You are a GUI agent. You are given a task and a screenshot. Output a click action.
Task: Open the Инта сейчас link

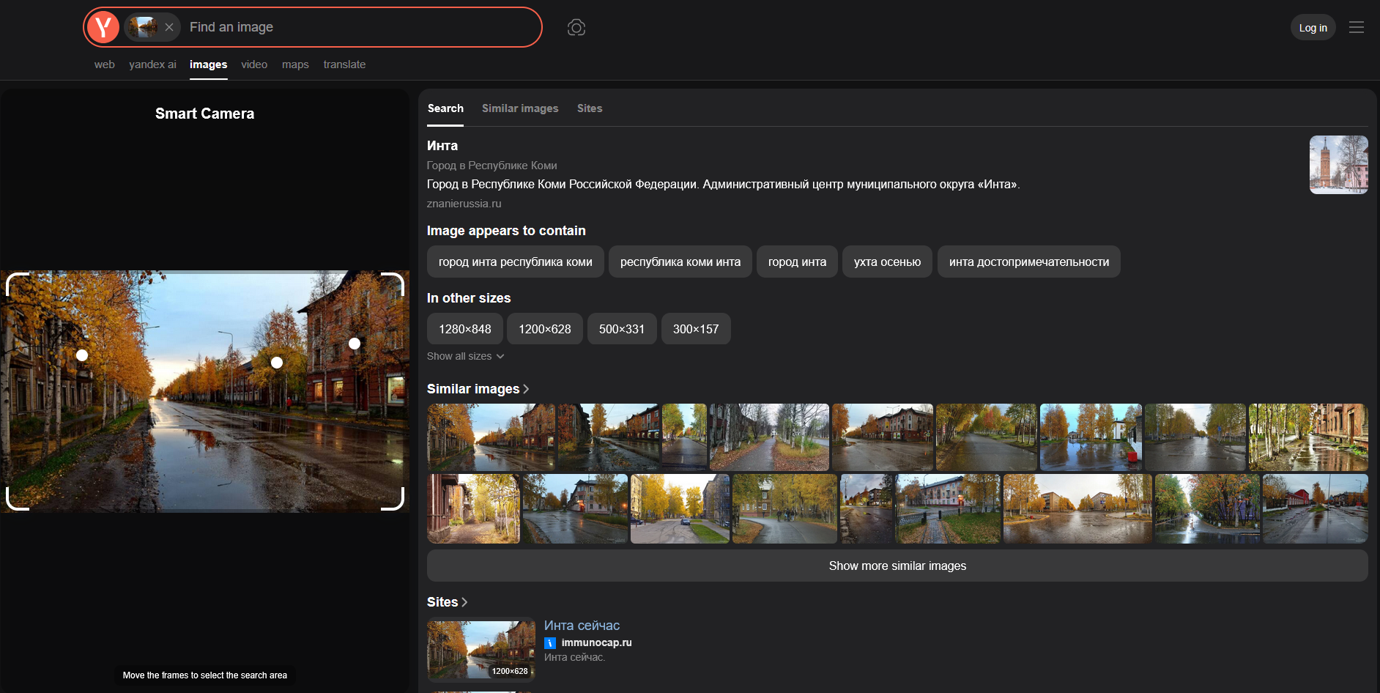click(582, 626)
